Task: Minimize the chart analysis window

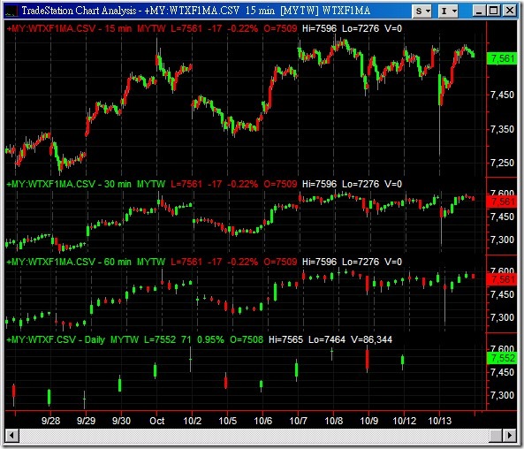Action: point(479,11)
